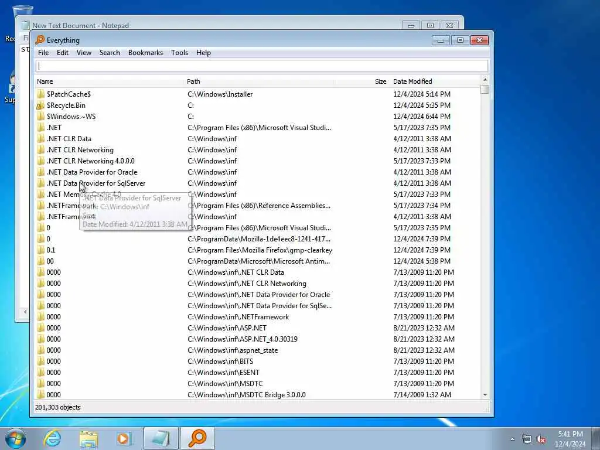This screenshot has height=450, width=600.
Task: Maximize the Everything window
Action: [460, 40]
